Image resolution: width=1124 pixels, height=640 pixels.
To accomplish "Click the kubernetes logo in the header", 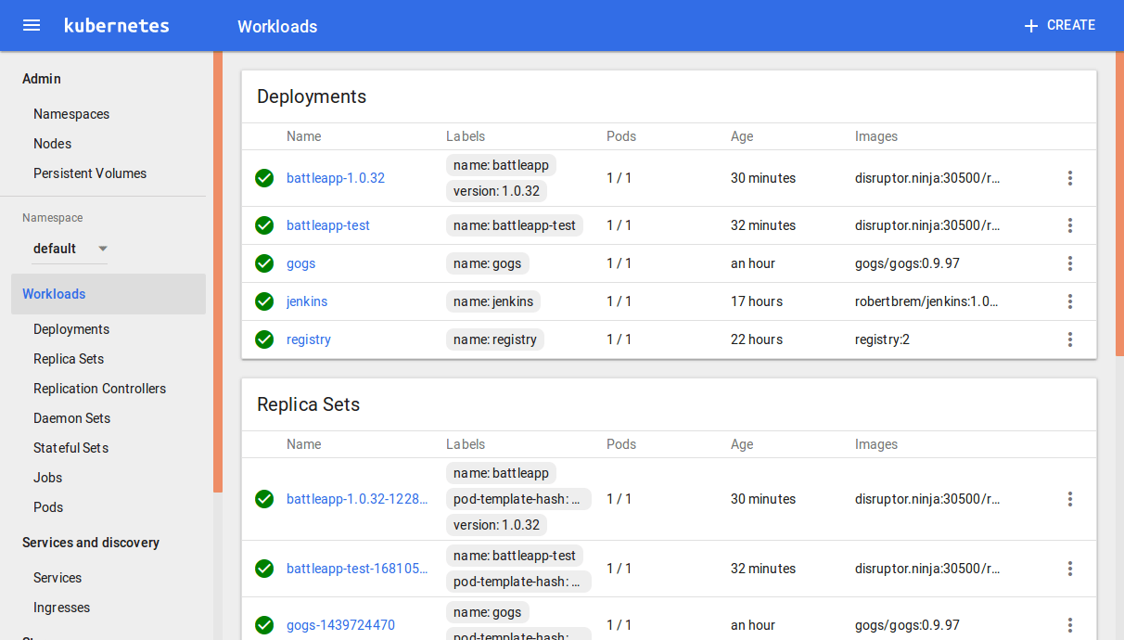I will 116,25.
